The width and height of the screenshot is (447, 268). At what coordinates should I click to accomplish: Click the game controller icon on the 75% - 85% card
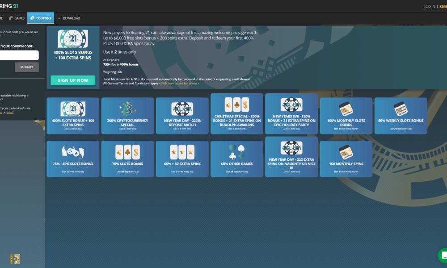pyautogui.click(x=73, y=151)
